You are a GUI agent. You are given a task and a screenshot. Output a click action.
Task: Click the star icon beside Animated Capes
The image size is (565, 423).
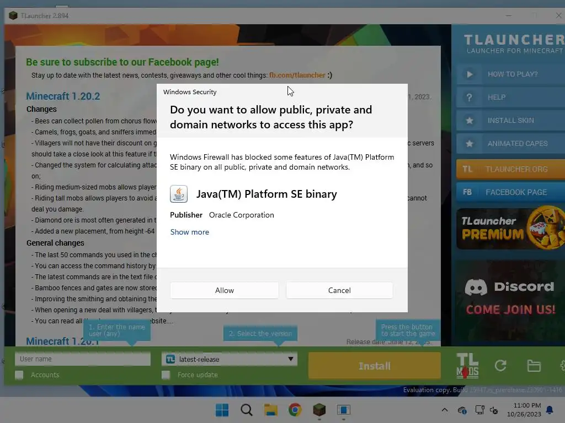tap(469, 144)
